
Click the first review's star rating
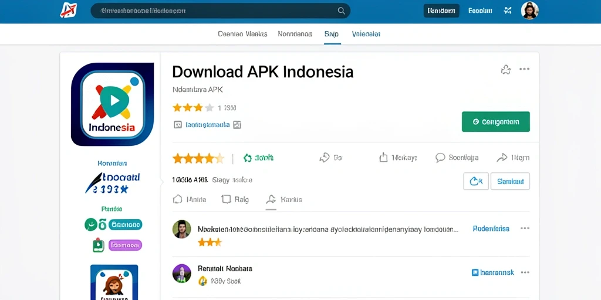[210, 242]
